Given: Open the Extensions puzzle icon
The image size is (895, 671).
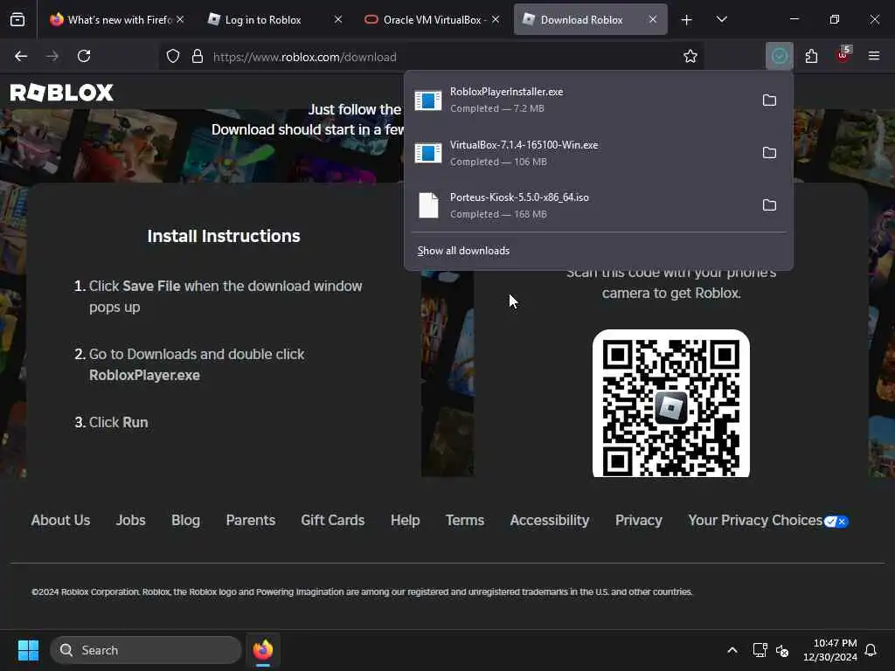Looking at the screenshot, I should tap(811, 56).
